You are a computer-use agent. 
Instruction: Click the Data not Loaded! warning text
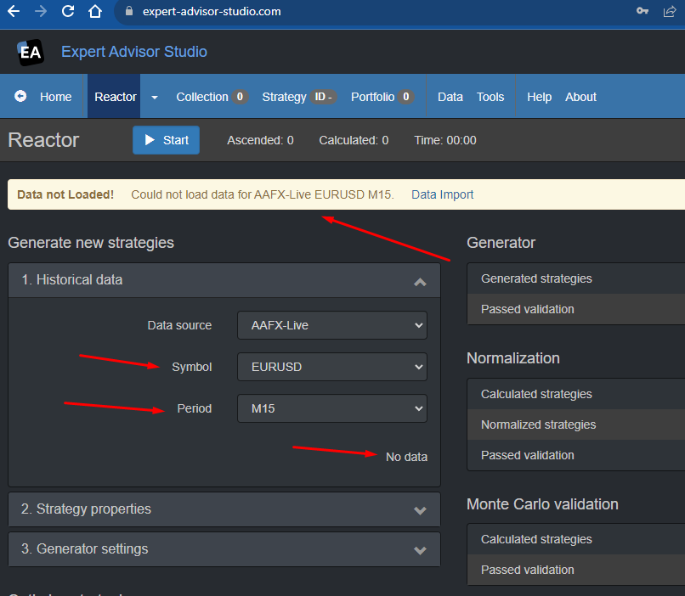point(65,194)
